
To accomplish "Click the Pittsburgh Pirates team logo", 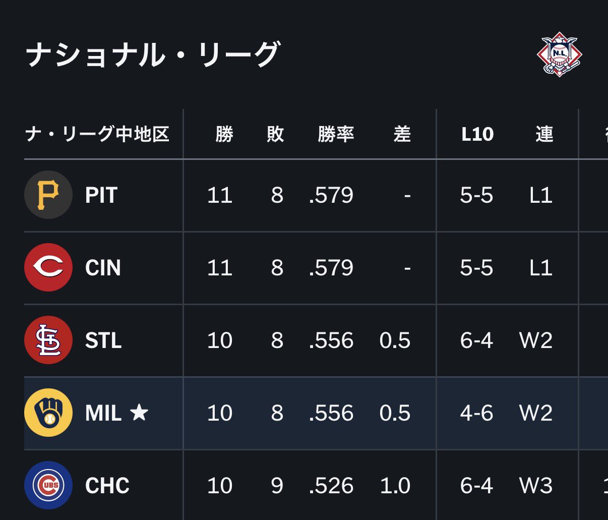I will (x=48, y=195).
